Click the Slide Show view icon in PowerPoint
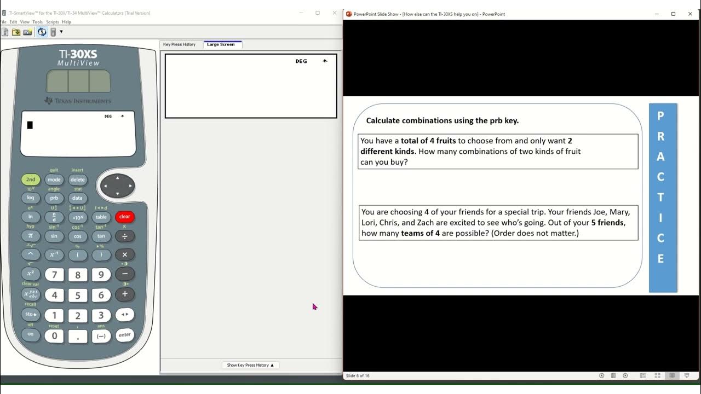Viewport: 701px width, 394px height. (687, 375)
